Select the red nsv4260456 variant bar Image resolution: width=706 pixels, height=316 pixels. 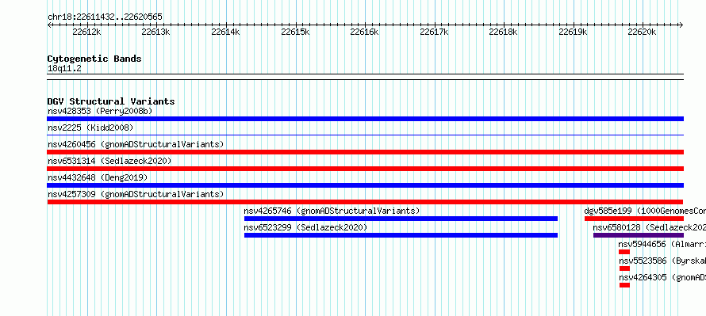click(x=365, y=152)
